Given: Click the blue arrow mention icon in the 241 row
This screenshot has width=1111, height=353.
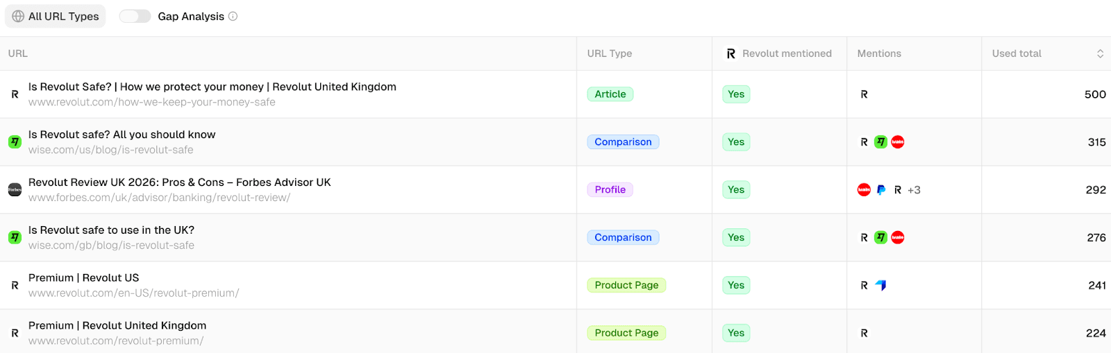Looking at the screenshot, I should pyautogui.click(x=880, y=286).
